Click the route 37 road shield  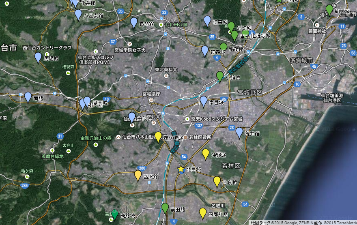click(x=113, y=42)
